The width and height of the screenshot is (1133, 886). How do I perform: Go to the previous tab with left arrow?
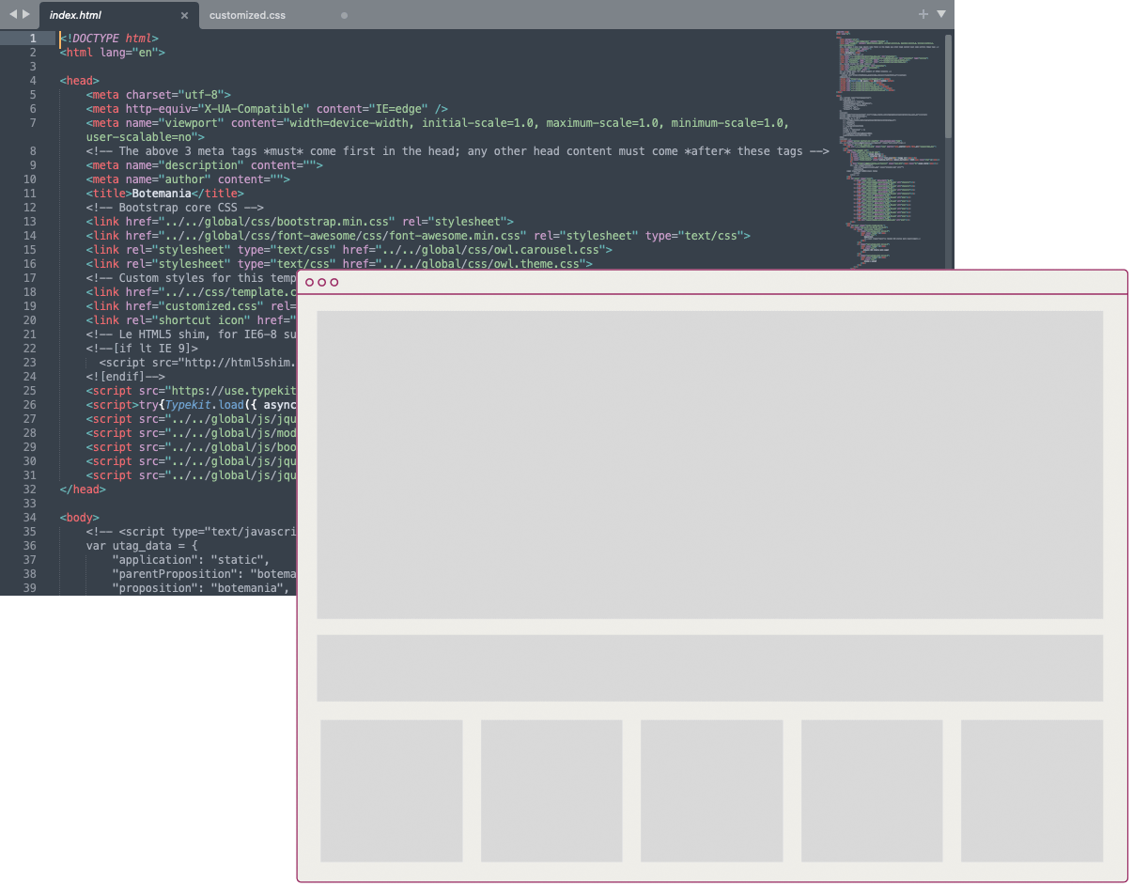point(13,14)
